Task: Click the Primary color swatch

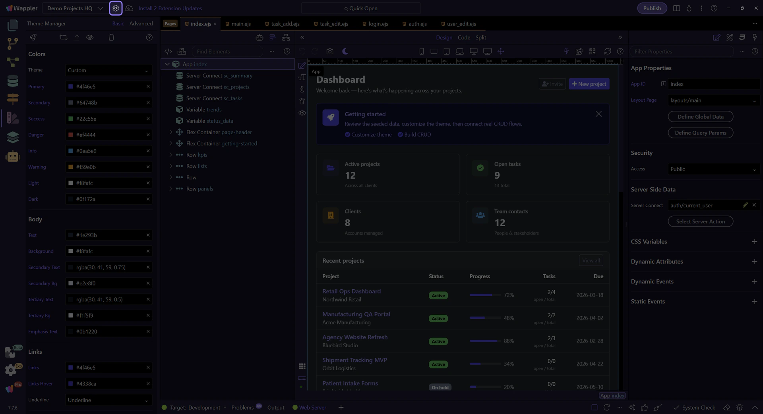Action: [71, 87]
